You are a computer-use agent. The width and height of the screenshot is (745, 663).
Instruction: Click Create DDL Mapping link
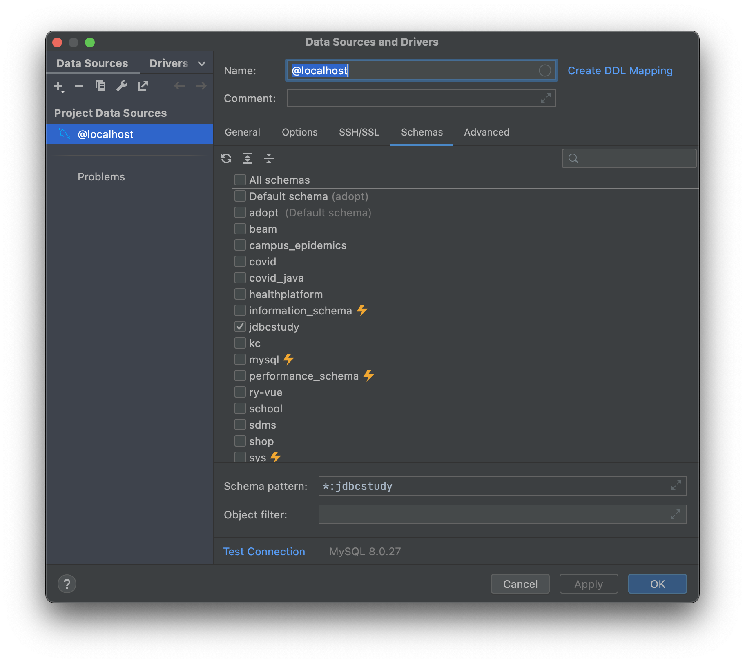point(620,71)
